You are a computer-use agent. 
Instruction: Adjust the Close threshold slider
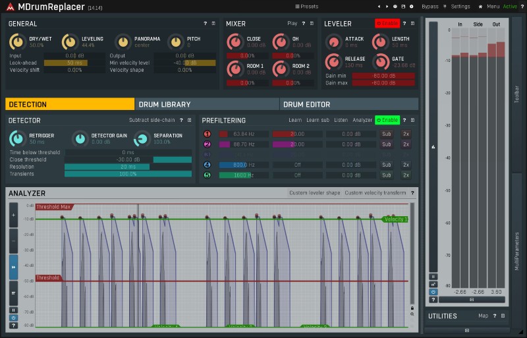click(x=128, y=159)
